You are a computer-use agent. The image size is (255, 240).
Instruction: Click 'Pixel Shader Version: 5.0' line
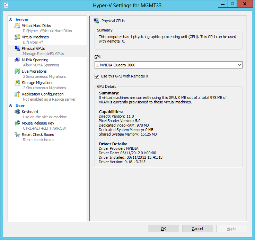[120, 121]
